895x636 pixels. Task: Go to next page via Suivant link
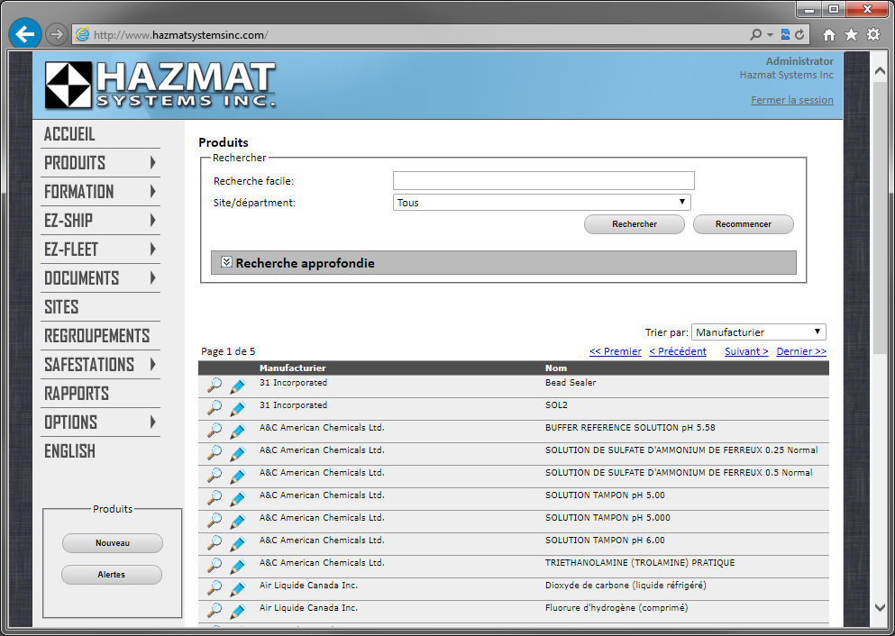(x=746, y=351)
